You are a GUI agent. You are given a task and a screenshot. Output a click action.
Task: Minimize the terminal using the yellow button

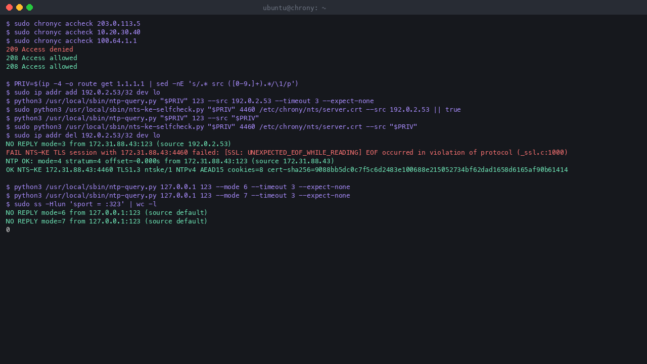click(x=19, y=8)
